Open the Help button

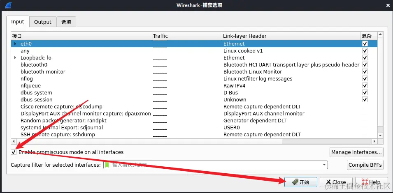[x=371, y=182]
